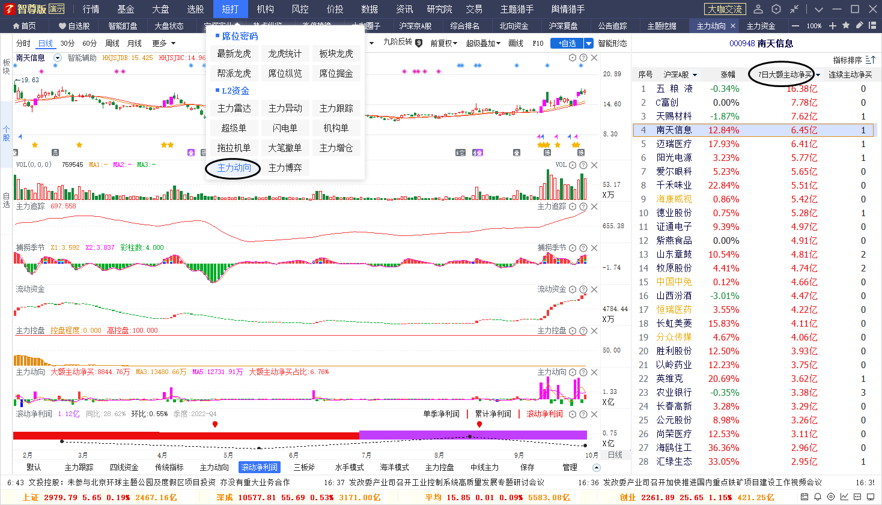
Task: Open settings gear for the 主力追踪 panel
Action: point(573,207)
